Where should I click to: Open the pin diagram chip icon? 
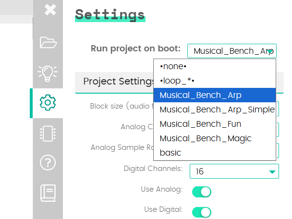tap(48, 134)
